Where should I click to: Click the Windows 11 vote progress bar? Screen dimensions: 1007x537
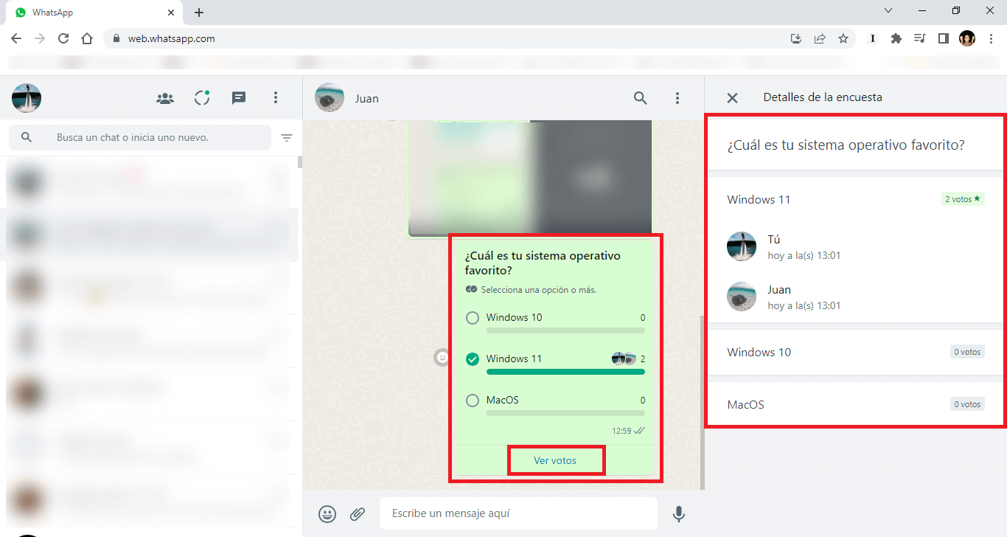[x=565, y=372]
